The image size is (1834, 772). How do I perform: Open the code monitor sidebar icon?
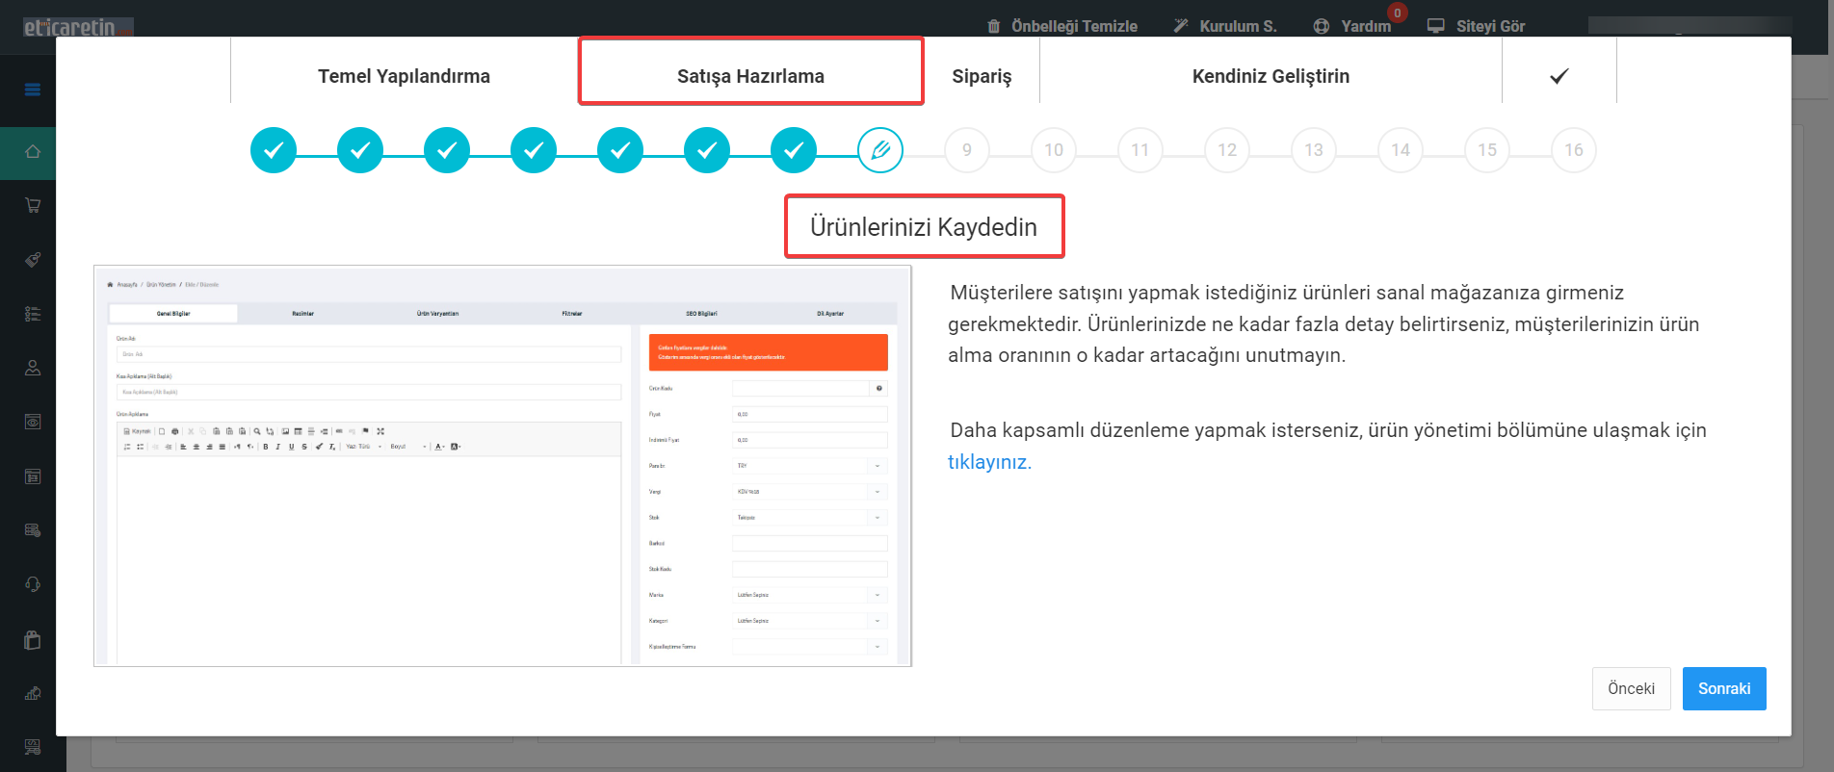(33, 747)
